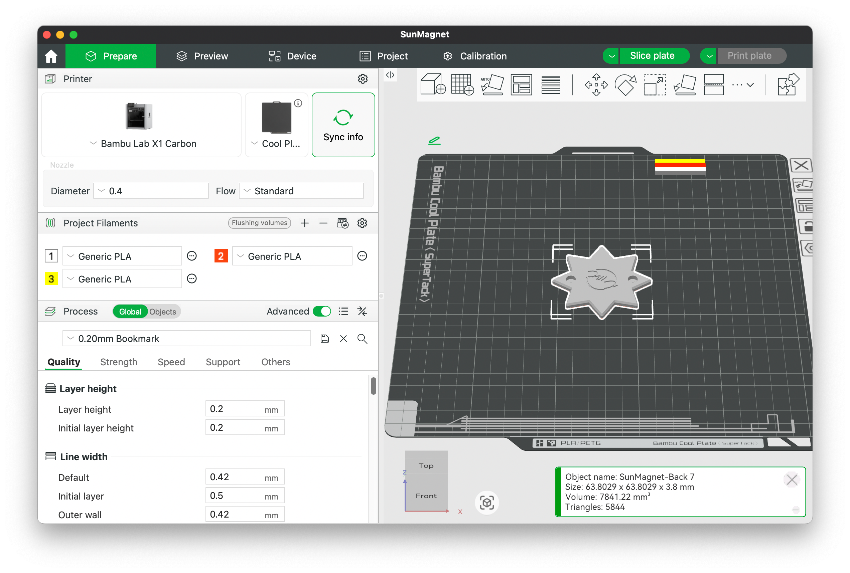Open printer settings gear icon
Viewport: 850px width, 573px height.
(x=363, y=78)
